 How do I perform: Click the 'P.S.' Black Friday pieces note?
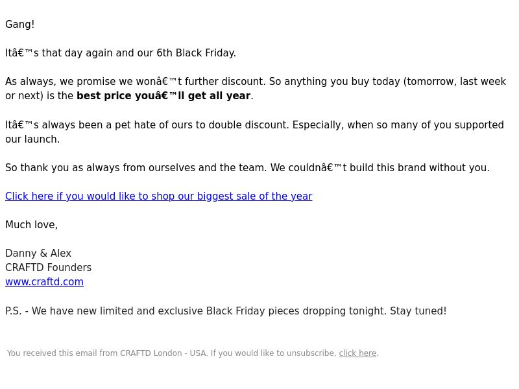226,311
